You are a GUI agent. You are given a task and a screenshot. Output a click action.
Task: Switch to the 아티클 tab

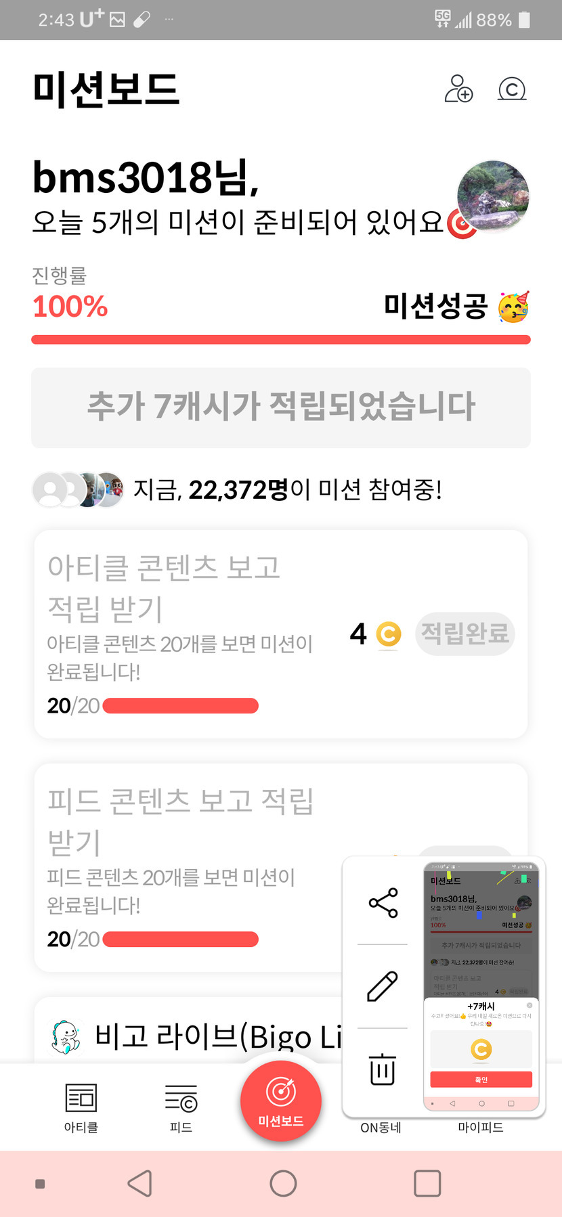click(x=81, y=1107)
